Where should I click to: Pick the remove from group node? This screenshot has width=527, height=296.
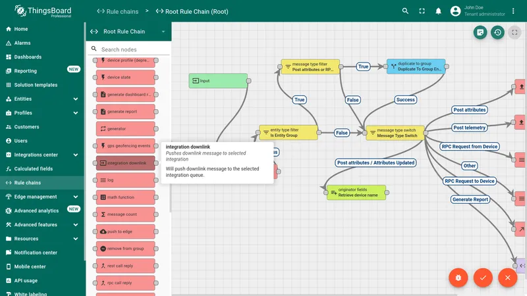(x=125, y=249)
